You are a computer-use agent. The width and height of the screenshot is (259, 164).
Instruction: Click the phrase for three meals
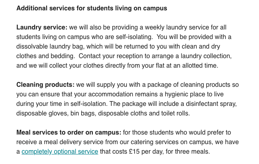click(188, 152)
